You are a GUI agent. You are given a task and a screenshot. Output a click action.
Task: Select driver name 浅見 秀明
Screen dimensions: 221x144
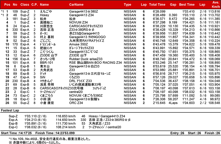(47, 85)
